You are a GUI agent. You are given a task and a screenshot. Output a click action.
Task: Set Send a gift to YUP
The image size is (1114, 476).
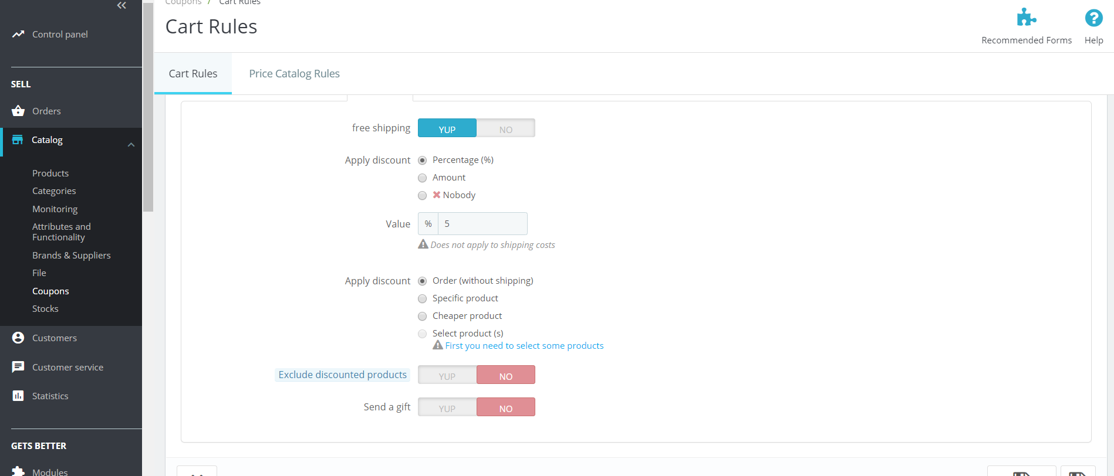pyautogui.click(x=447, y=407)
